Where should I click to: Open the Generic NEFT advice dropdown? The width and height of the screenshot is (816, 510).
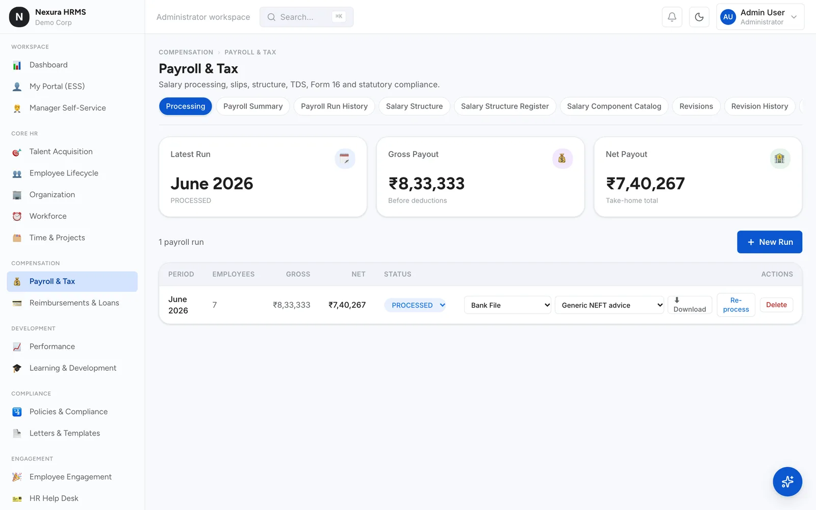pos(609,305)
